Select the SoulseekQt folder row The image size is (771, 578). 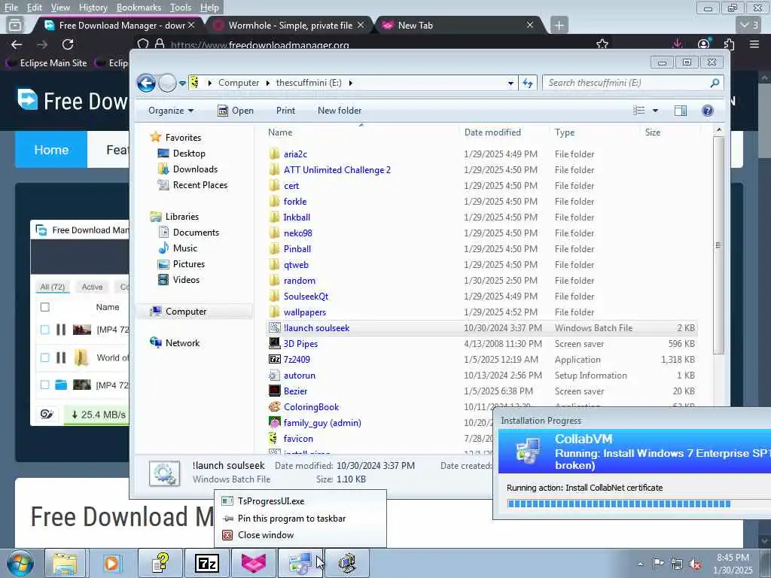coord(482,297)
